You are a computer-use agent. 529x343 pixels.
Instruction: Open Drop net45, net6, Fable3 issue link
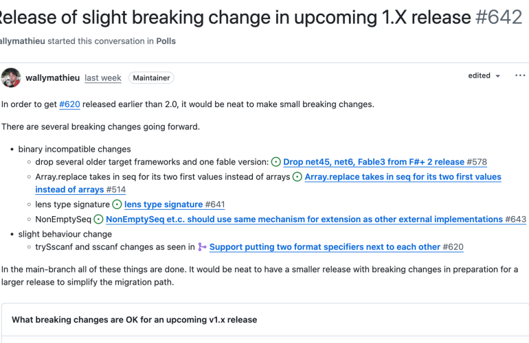[374, 162]
